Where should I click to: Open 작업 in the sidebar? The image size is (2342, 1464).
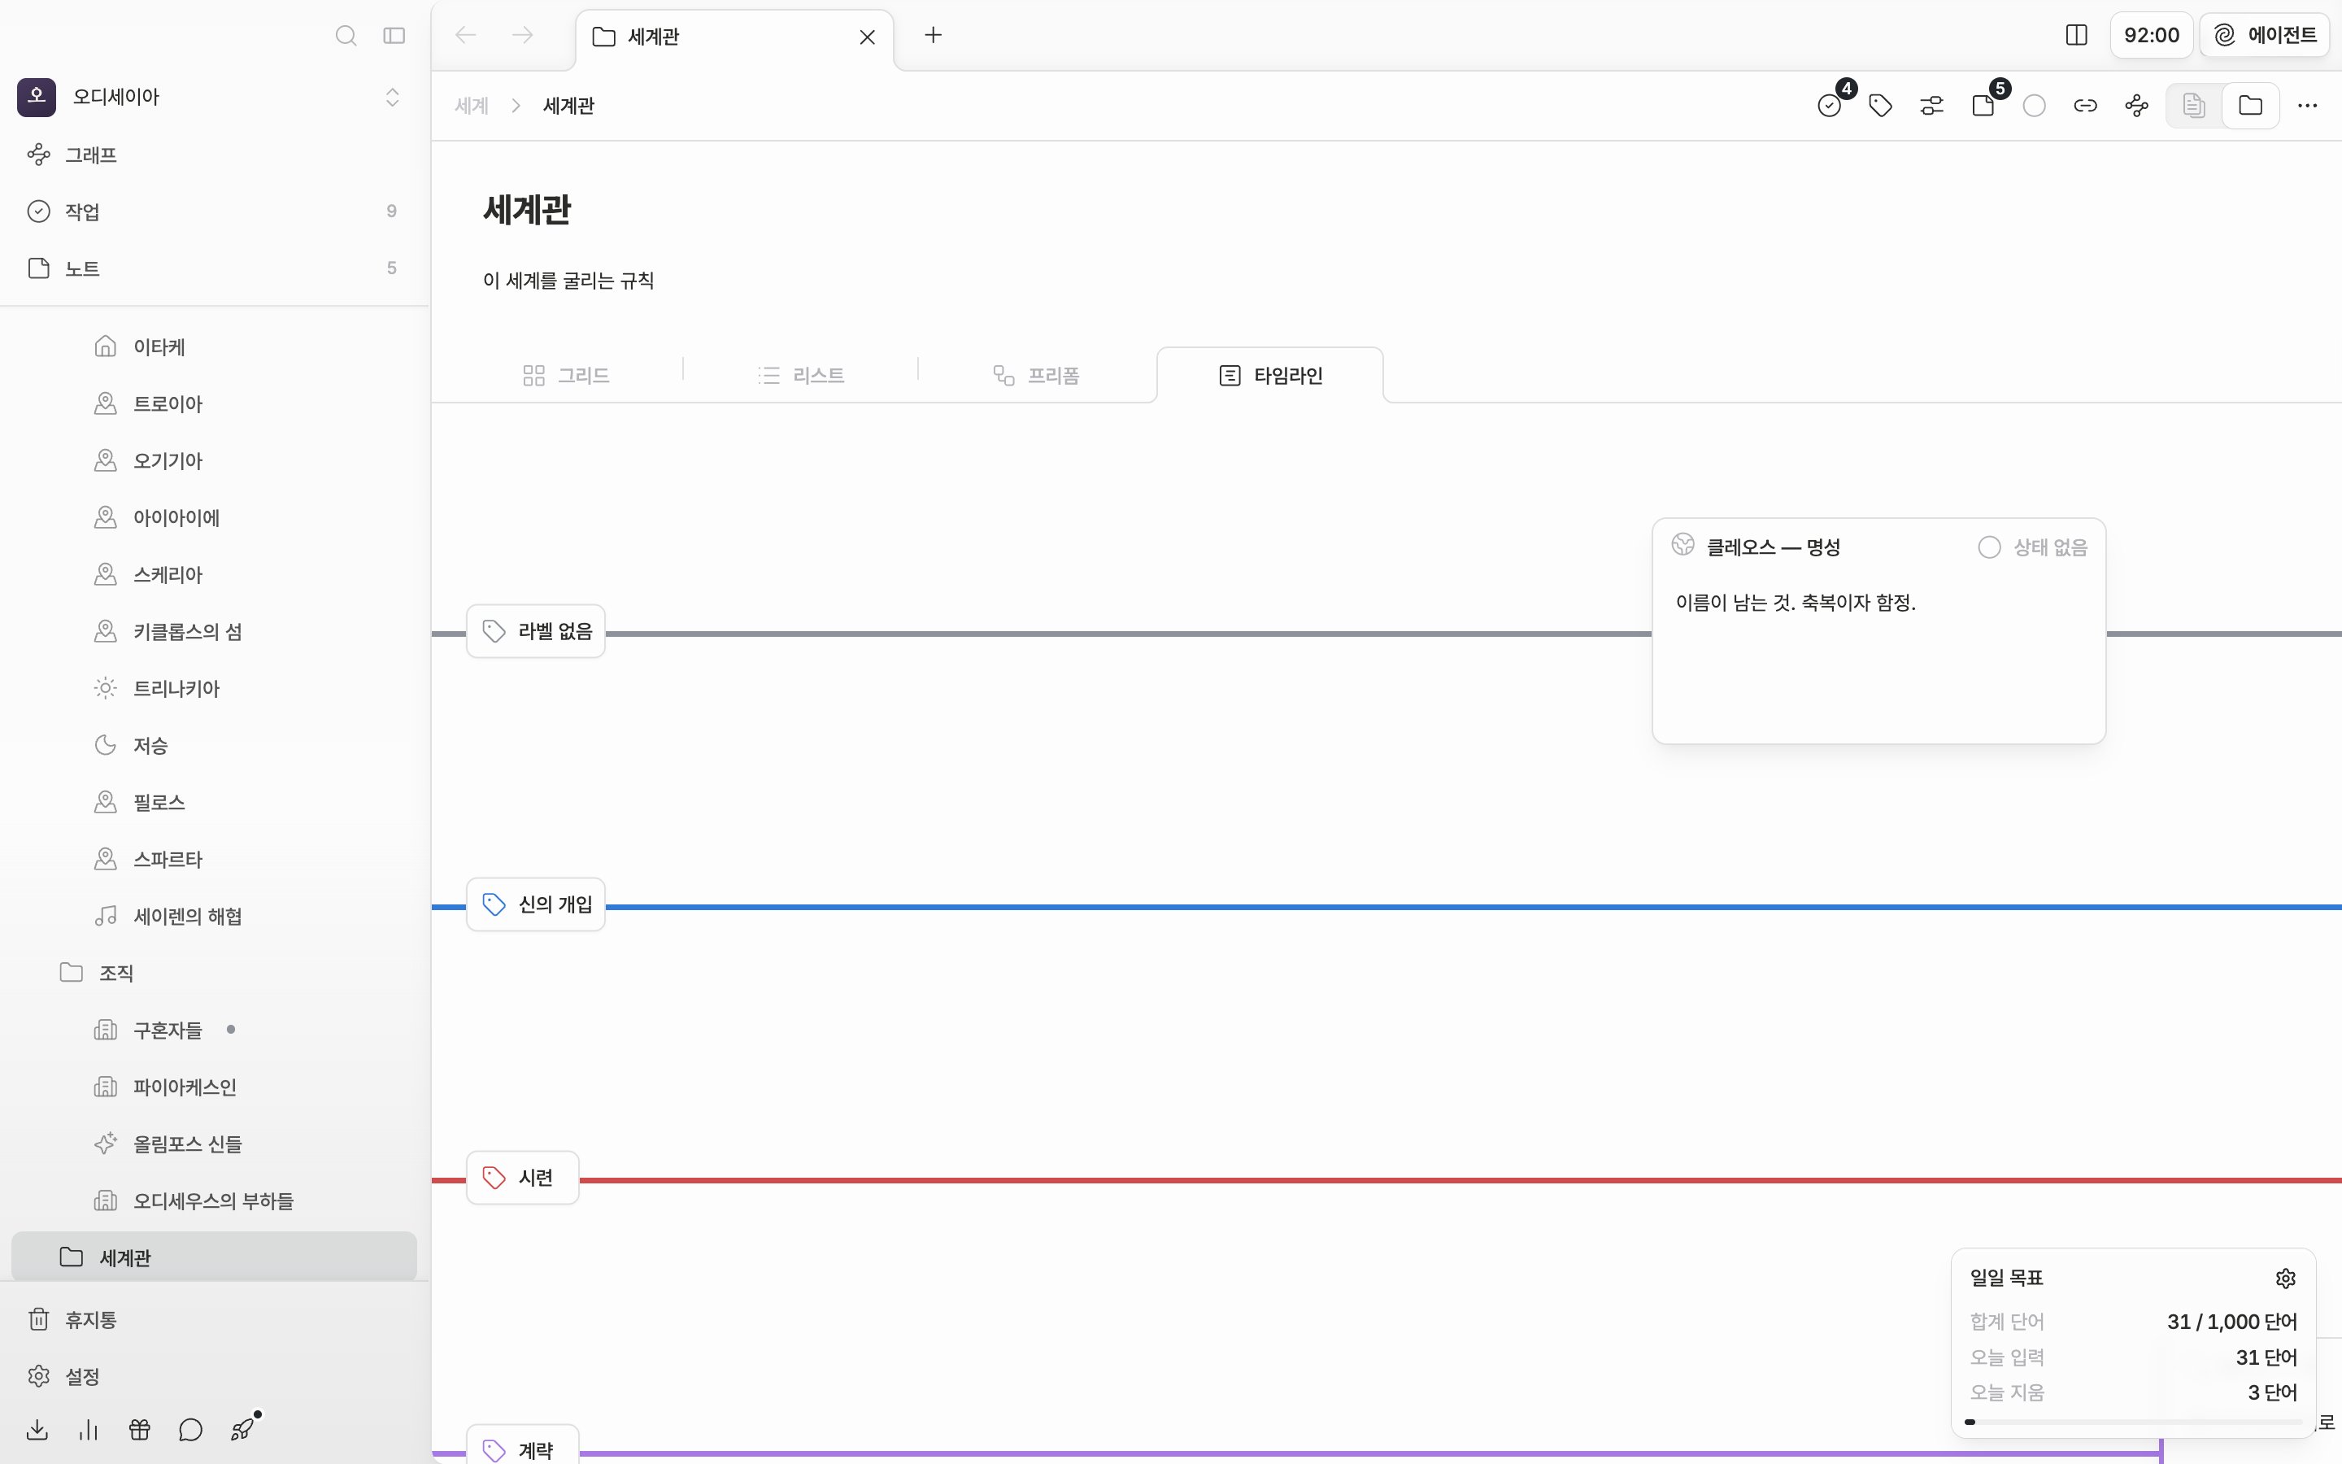[x=214, y=211]
